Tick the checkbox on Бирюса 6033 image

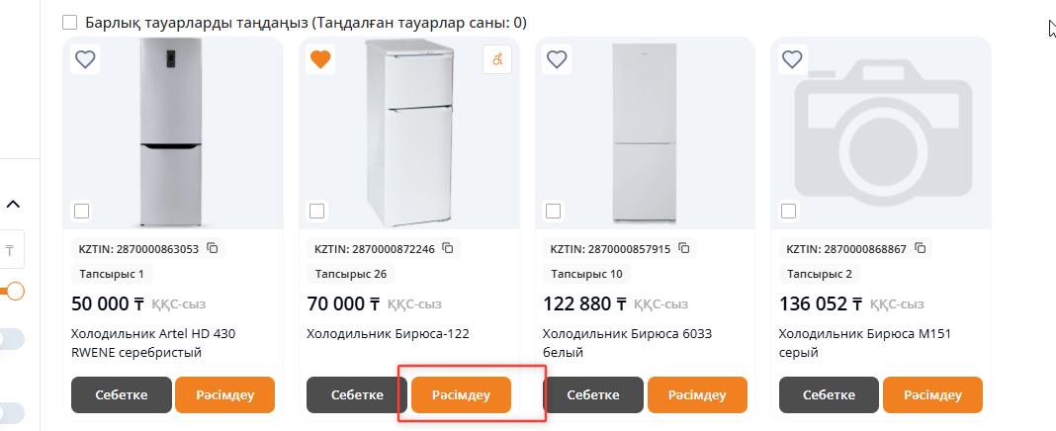553,211
